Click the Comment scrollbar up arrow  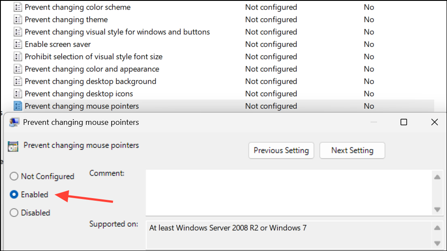[x=438, y=176]
